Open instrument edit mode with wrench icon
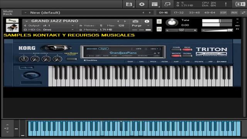This screenshot has width=247, height=139. tap(12, 20)
